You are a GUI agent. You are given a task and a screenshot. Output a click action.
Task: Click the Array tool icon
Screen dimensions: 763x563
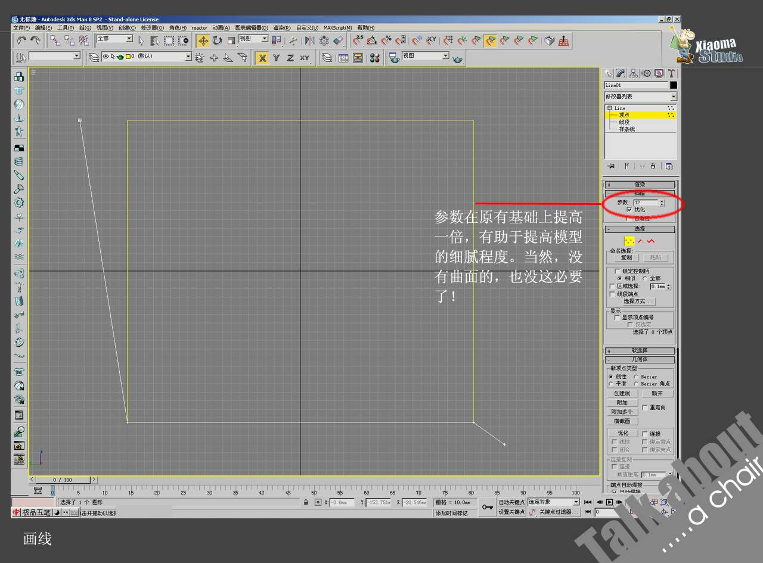click(x=324, y=41)
